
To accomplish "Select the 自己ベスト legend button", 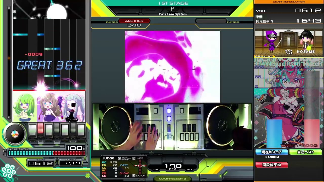I will pos(306,152).
